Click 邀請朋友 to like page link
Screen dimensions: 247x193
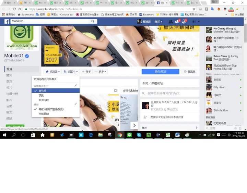click(x=167, y=117)
